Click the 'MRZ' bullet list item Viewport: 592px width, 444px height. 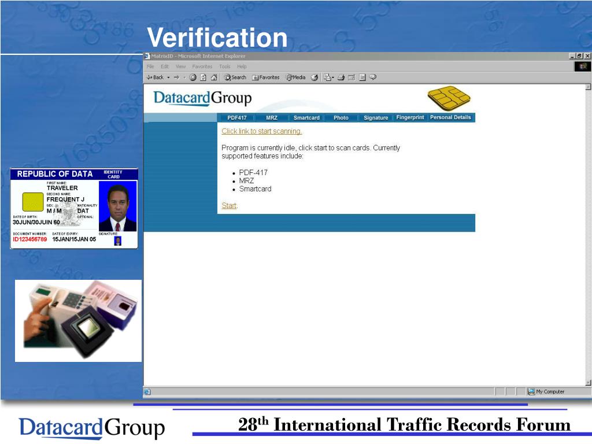[246, 181]
